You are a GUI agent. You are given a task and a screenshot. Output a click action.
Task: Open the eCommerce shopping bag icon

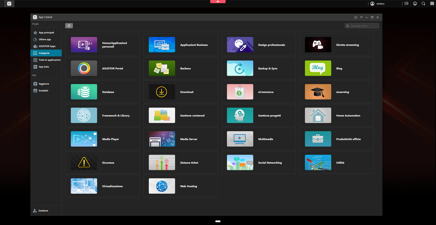point(240,92)
